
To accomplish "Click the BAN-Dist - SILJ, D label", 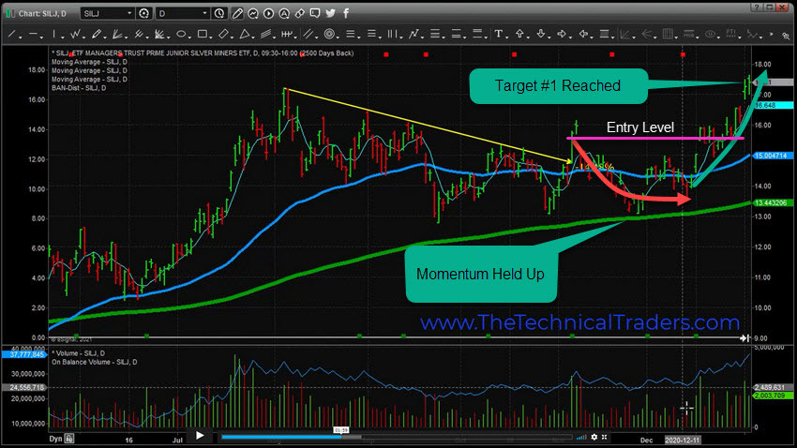I will click(79, 88).
